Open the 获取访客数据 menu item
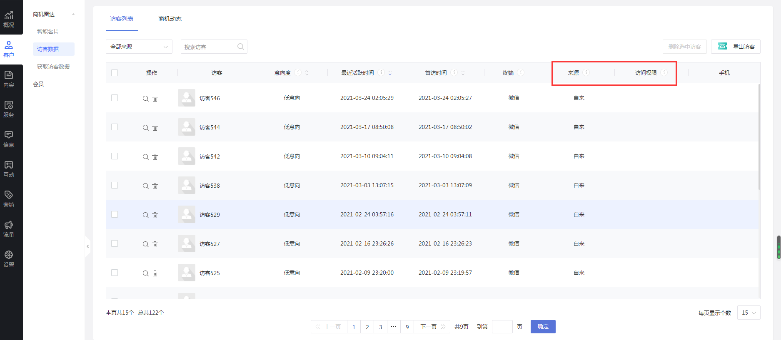 pos(53,67)
